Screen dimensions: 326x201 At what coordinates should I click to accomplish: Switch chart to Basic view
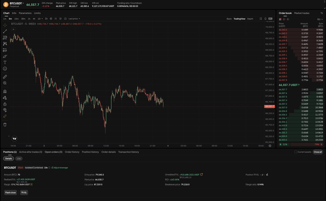(229, 19)
